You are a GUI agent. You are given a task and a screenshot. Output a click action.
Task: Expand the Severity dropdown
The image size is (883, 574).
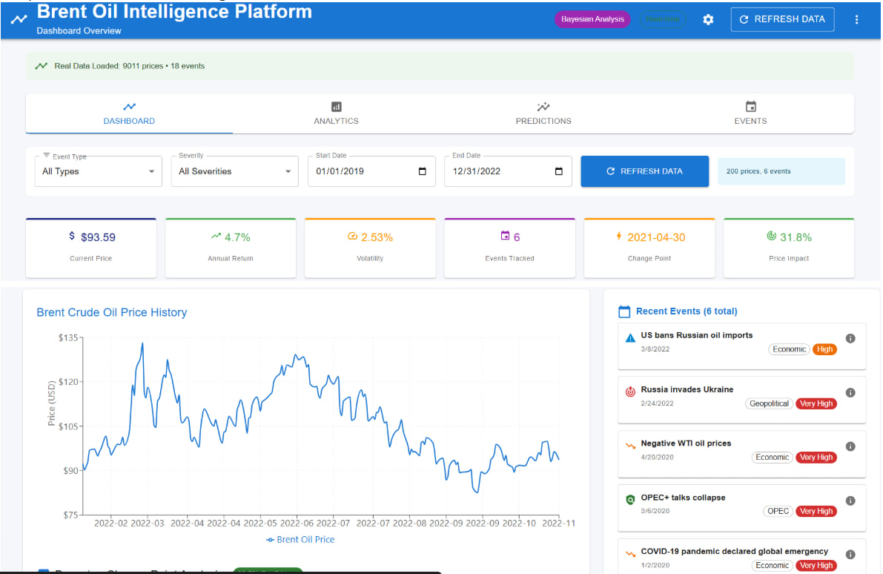tap(234, 171)
